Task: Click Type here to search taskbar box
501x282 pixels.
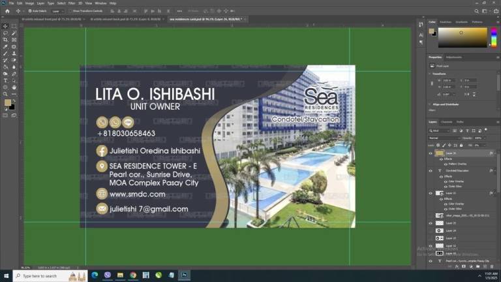Action: click(50, 275)
